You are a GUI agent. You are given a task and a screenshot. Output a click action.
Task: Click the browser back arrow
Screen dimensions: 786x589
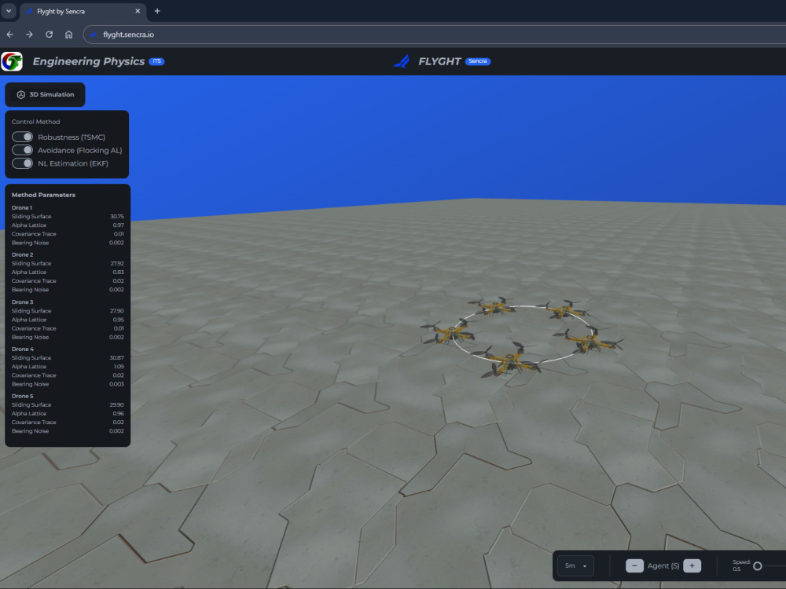coord(10,35)
